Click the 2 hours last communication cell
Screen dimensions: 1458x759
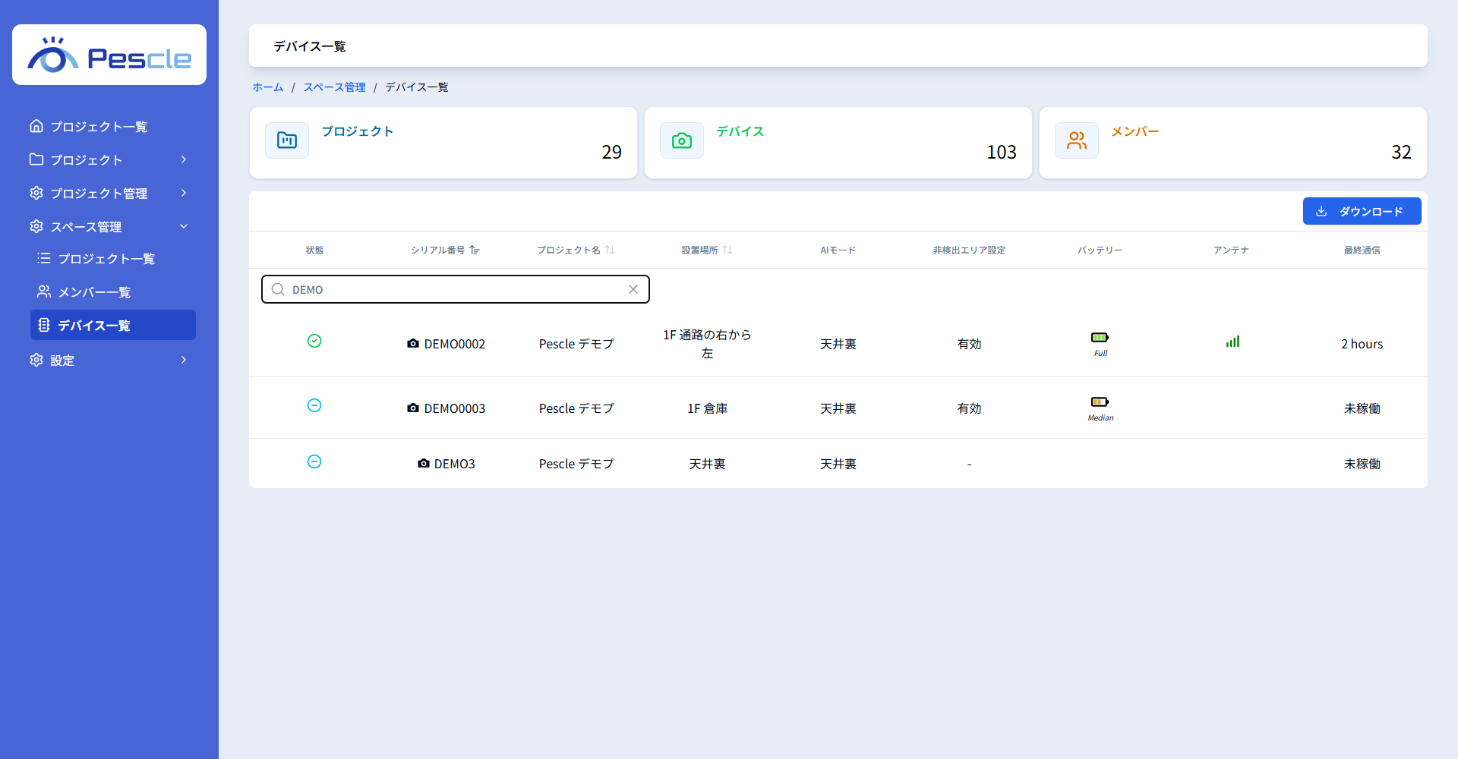pos(1362,344)
